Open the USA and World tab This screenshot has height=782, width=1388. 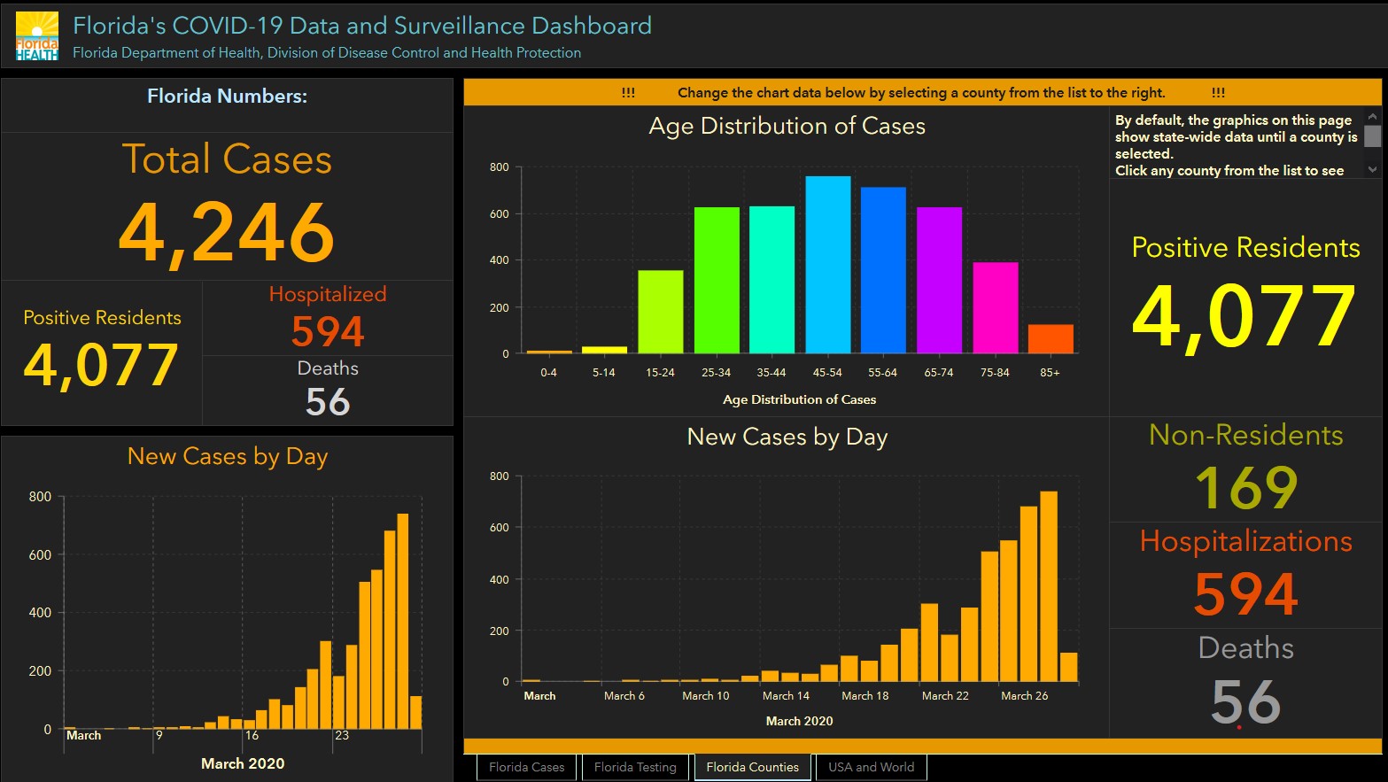click(x=871, y=767)
